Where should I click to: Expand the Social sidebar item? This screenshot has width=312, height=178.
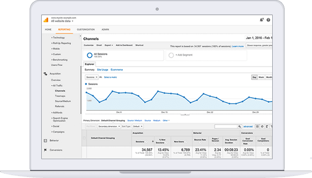(x=55, y=126)
